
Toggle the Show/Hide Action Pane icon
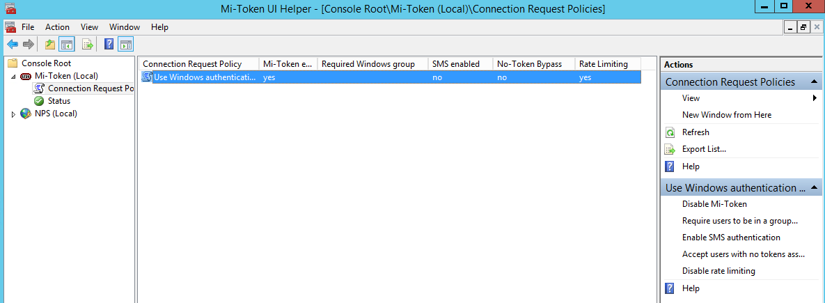pyautogui.click(x=126, y=44)
